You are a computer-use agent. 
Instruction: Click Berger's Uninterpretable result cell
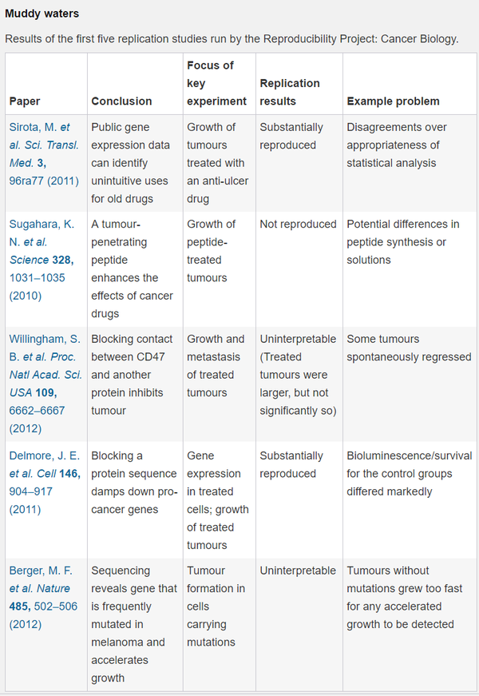298,571
